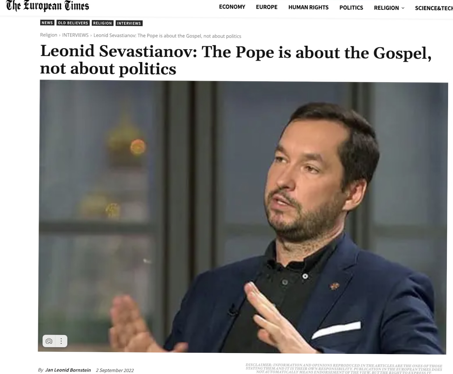Click the camera image search icon
Image resolution: width=453 pixels, height=374 pixels.
pos(49,341)
